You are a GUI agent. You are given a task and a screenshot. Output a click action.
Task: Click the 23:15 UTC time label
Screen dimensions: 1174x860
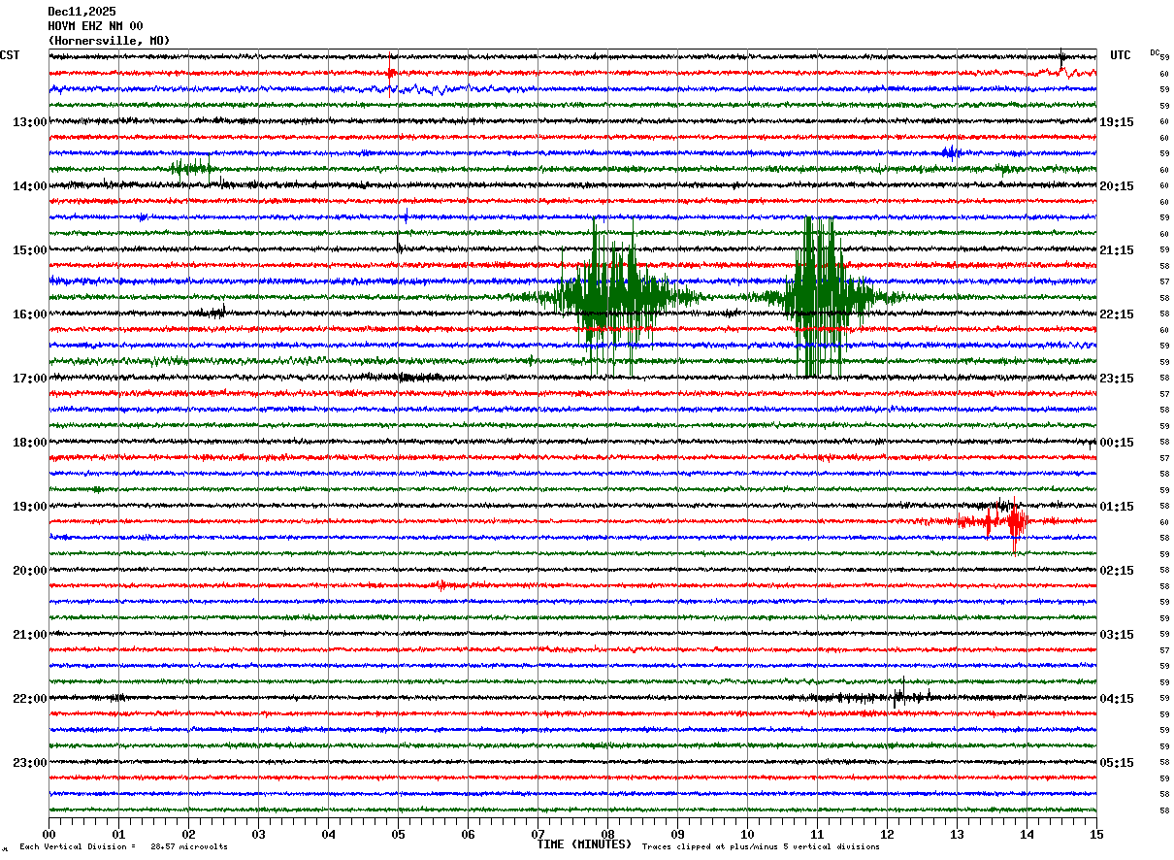1117,379
